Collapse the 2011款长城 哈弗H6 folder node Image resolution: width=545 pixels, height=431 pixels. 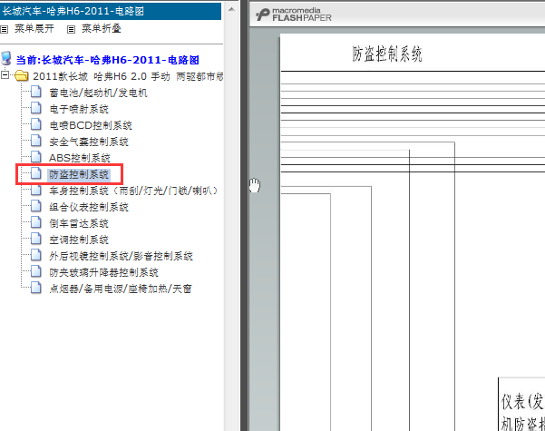5,74
